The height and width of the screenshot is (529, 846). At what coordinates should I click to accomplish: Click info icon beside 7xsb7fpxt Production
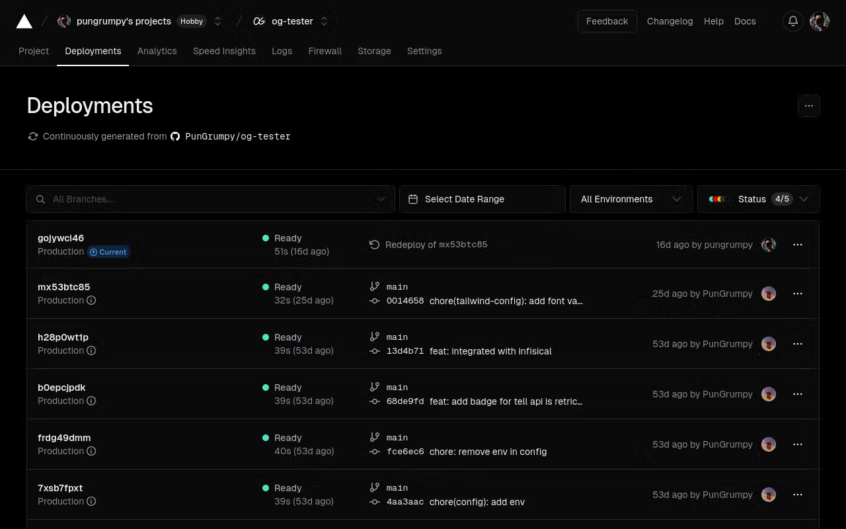pos(92,501)
